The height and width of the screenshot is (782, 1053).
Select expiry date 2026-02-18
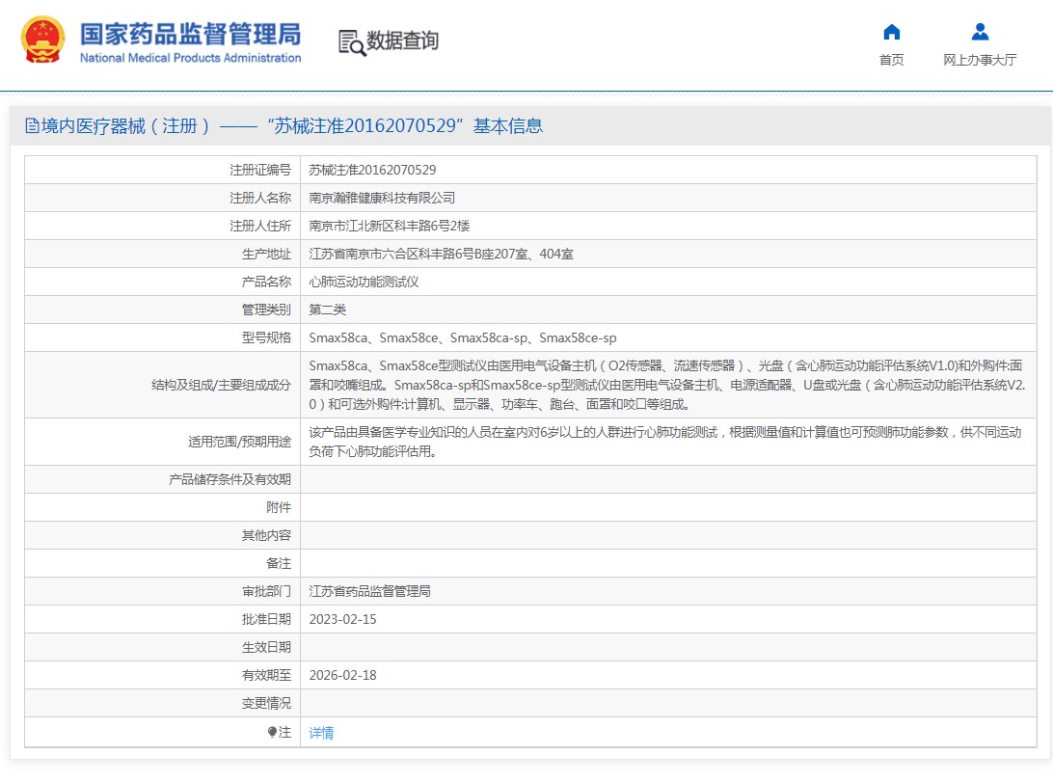click(x=342, y=675)
